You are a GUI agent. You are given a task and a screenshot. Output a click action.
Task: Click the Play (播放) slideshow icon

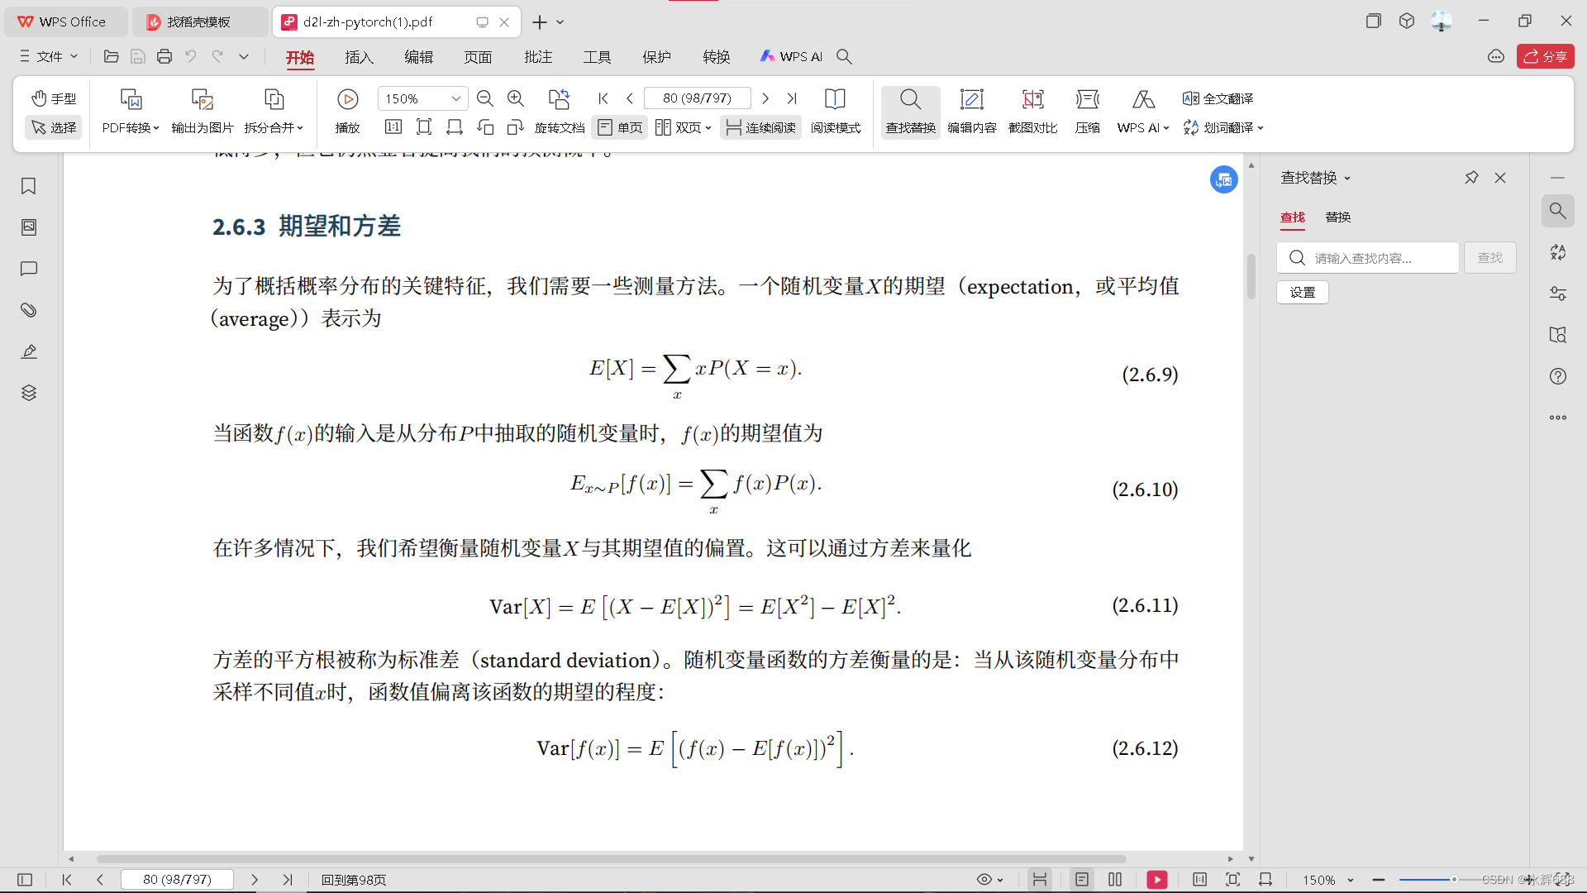347,100
